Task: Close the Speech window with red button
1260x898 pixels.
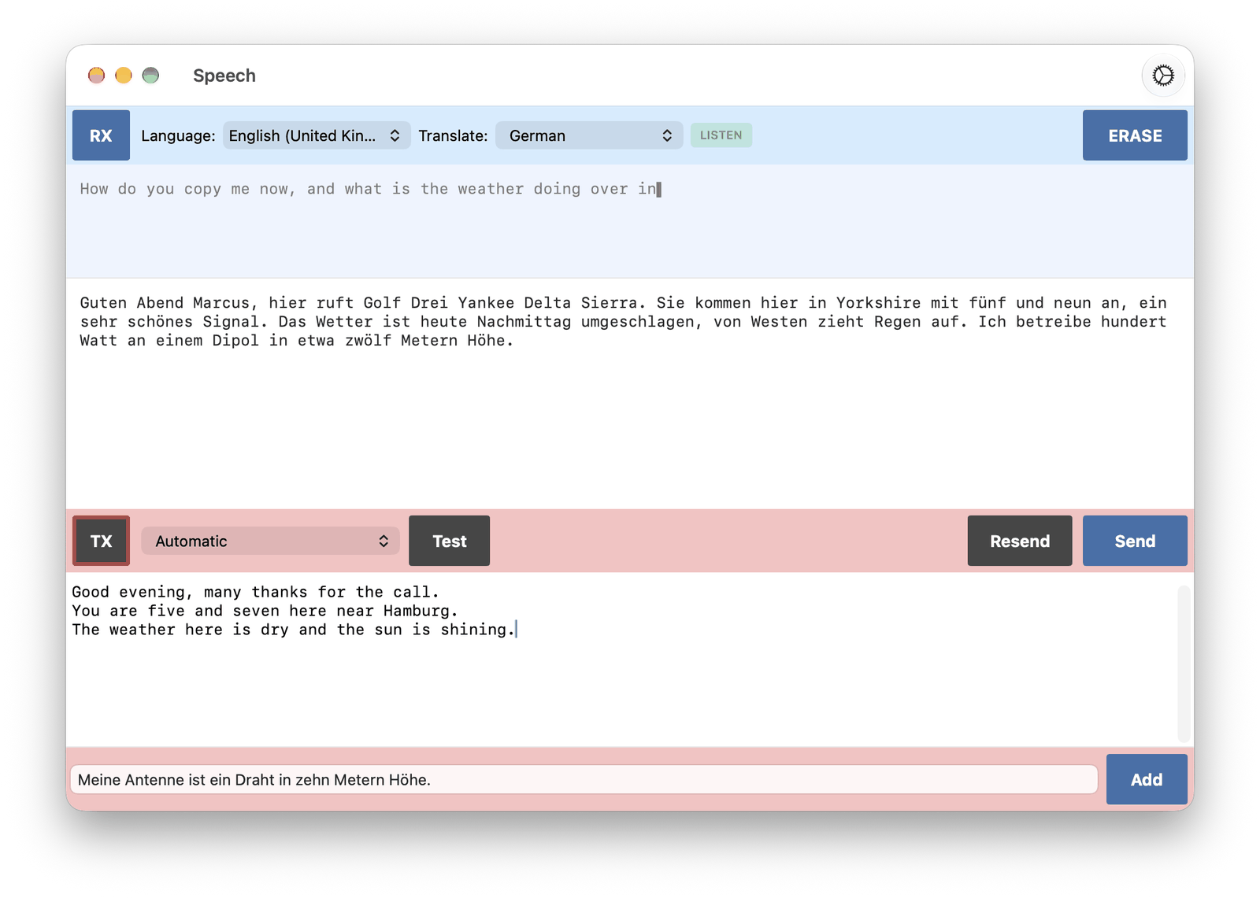Action: [96, 75]
